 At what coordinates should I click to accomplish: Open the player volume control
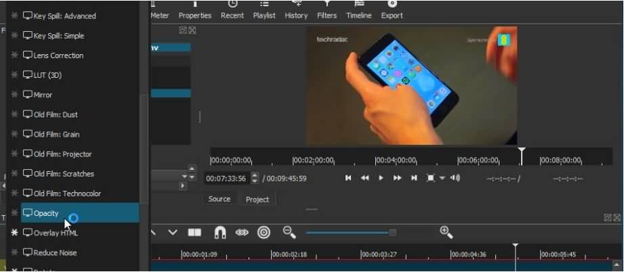pyautogui.click(x=455, y=178)
